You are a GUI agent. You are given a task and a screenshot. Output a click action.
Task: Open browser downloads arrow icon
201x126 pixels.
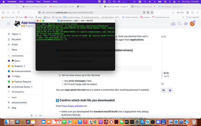(173, 13)
